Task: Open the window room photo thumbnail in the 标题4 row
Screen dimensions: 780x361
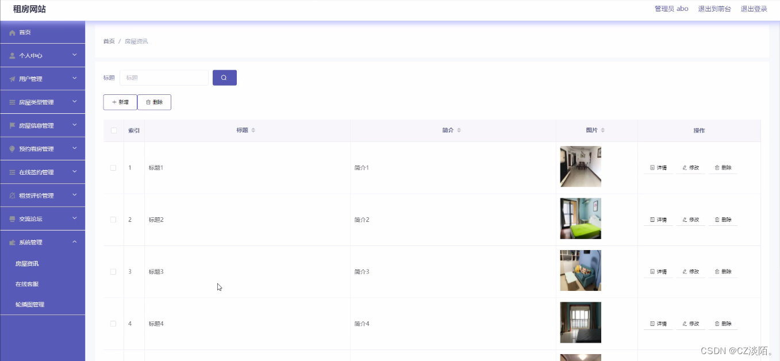Action: click(581, 322)
